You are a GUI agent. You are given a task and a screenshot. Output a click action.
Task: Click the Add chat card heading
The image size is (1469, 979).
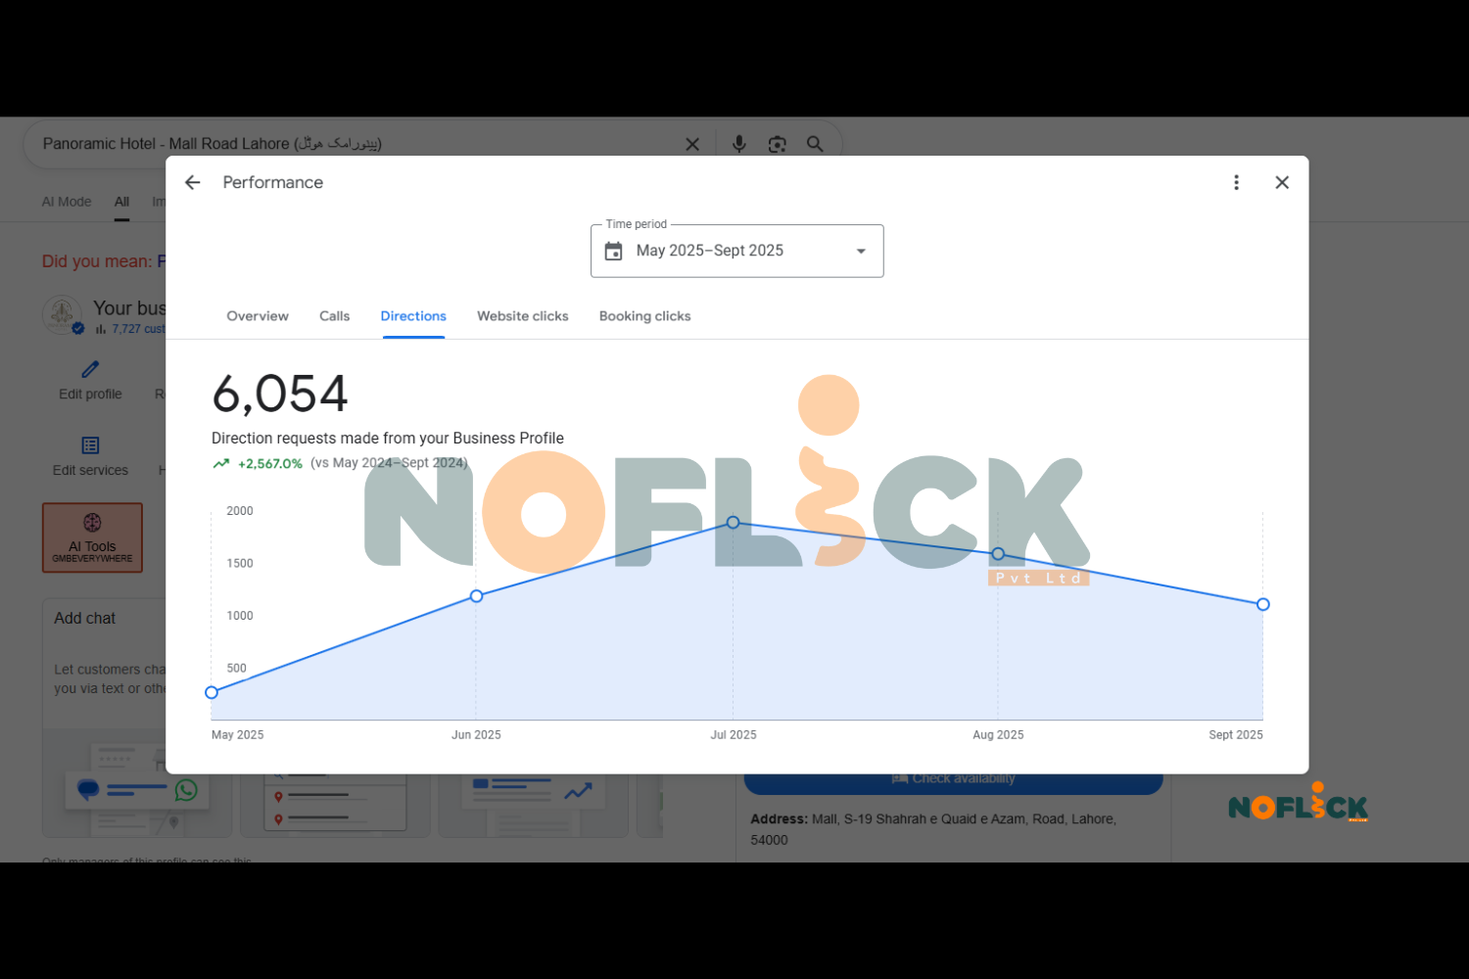point(85,618)
